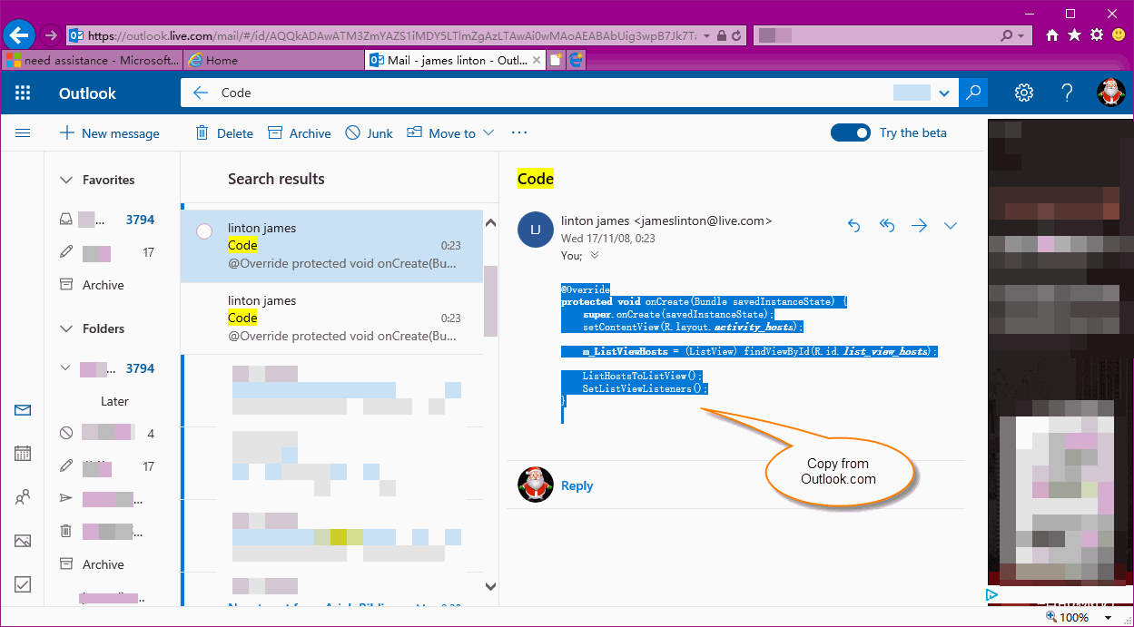1134x627 pixels.
Task: Open browser Favorites star
Action: point(1074,35)
